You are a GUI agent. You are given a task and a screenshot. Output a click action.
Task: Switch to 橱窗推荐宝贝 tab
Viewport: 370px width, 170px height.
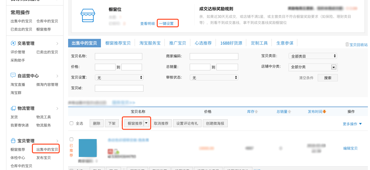(x=118, y=43)
